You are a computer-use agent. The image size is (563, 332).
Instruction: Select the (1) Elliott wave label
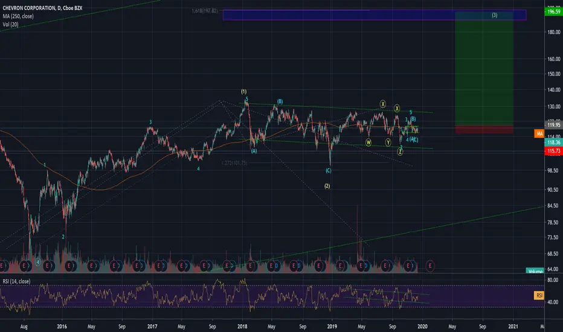point(244,92)
